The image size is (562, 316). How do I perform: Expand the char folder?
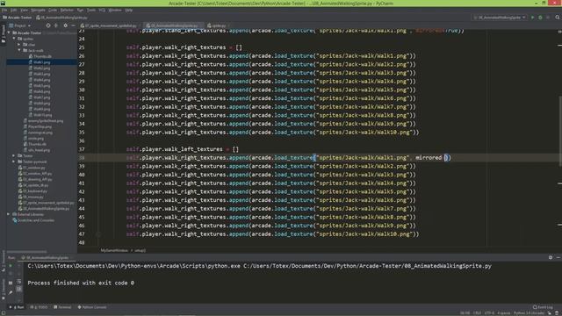(x=19, y=45)
